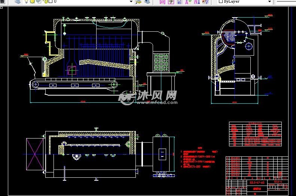The height and width of the screenshot is (196, 296).
Task: Expand the layer 0 dropdown list
Action: click(x=131, y=1)
